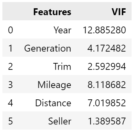
Task: Click row index 3
Action: [10, 85]
